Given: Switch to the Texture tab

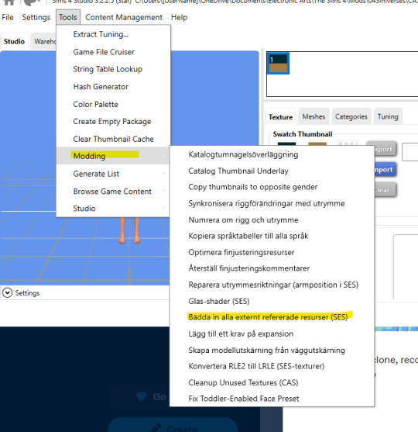Looking at the screenshot, I should click(x=280, y=117).
